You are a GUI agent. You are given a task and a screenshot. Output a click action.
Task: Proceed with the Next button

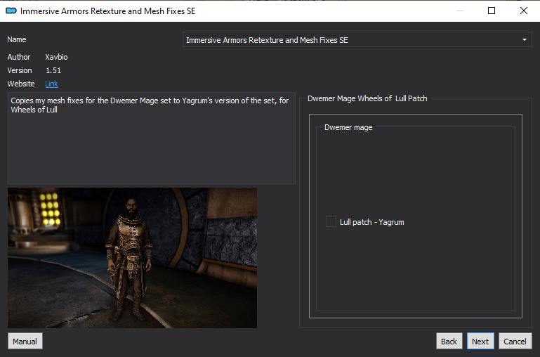tap(480, 341)
